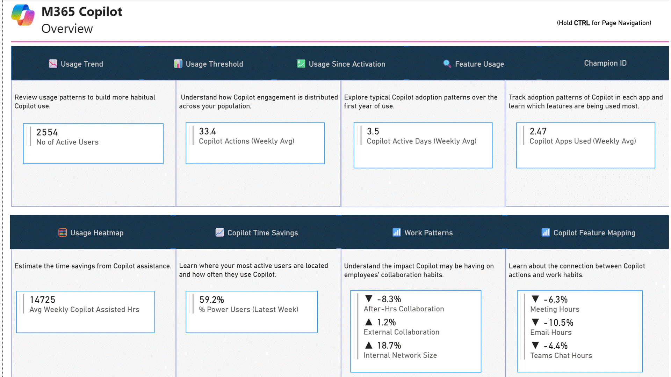Screen dimensions: 671x377
Task: Click the Usage Heatmap grid icon
Action: point(62,232)
